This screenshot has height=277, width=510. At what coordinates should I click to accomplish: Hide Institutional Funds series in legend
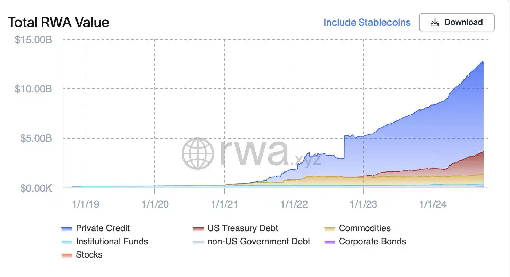click(x=112, y=242)
